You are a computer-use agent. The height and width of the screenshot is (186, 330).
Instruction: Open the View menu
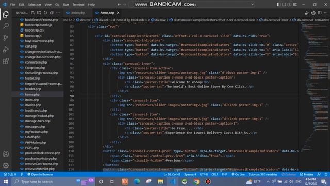48,5
